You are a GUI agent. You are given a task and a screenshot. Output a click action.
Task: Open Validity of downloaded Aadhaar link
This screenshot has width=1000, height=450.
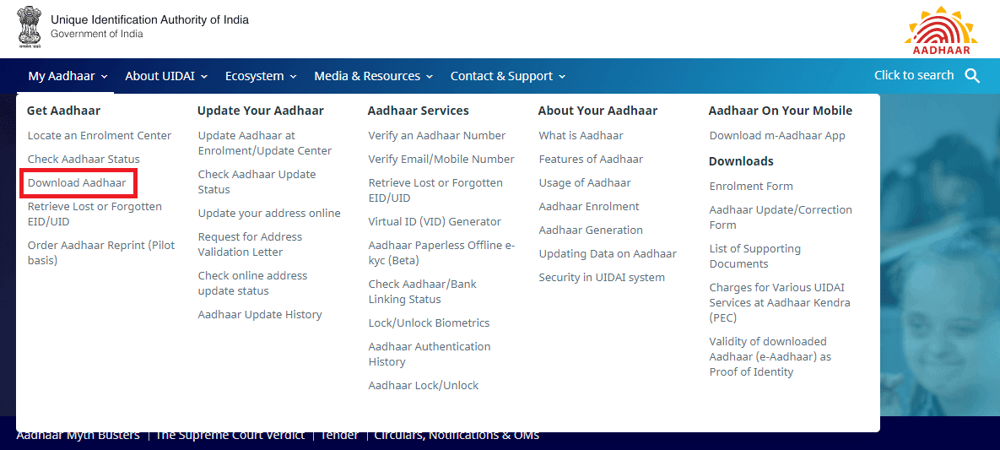pos(770,356)
